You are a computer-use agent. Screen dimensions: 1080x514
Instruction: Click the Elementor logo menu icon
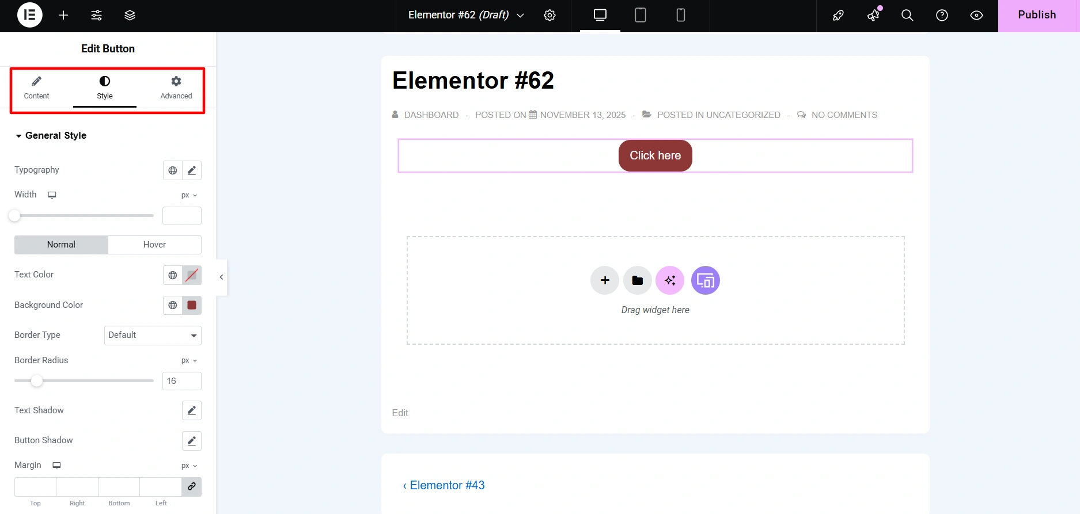[30, 15]
